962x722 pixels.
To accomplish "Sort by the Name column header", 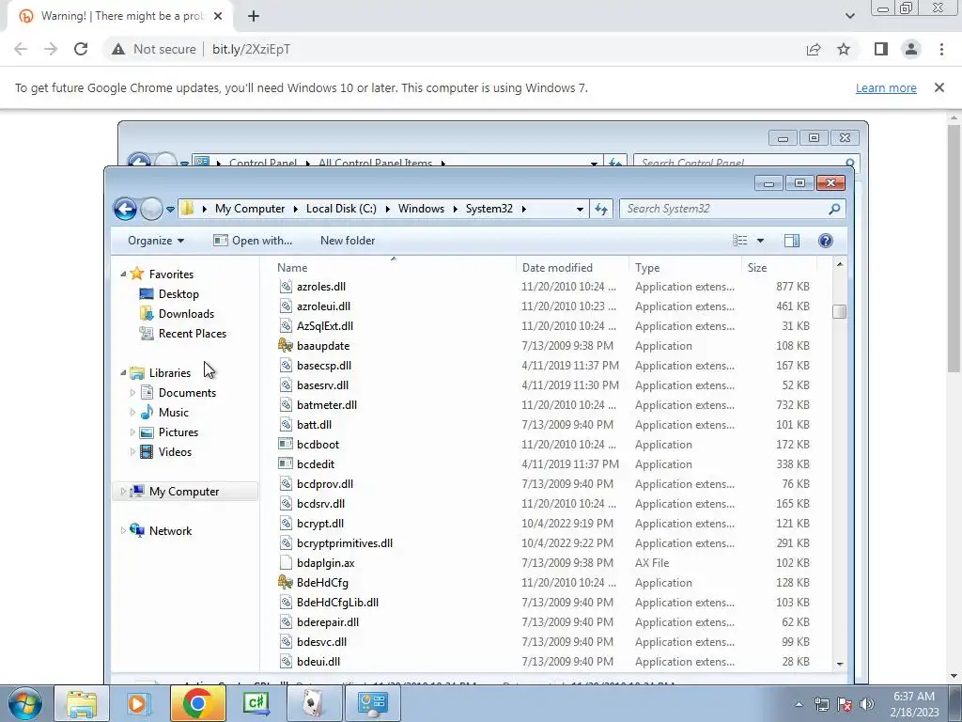I will [393, 268].
